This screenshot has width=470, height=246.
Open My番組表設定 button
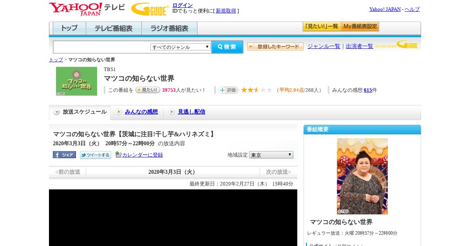(360, 27)
